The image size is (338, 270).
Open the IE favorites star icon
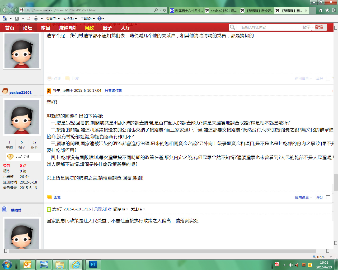[x=327, y=10]
